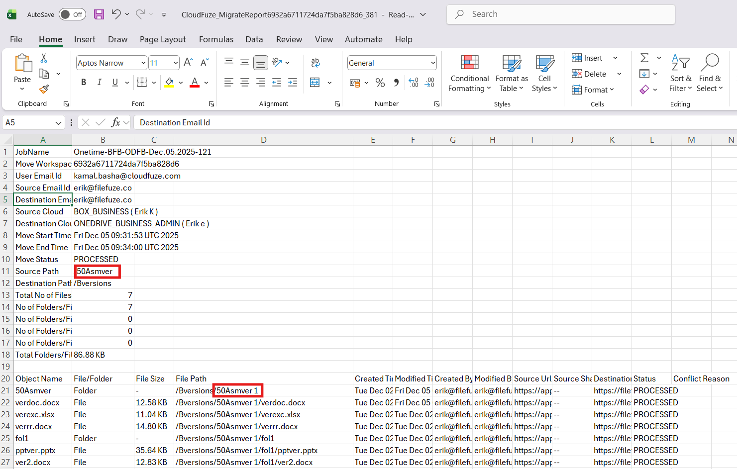Click the Format Painter brush icon
This screenshot has height=469, width=737.
pos(44,89)
